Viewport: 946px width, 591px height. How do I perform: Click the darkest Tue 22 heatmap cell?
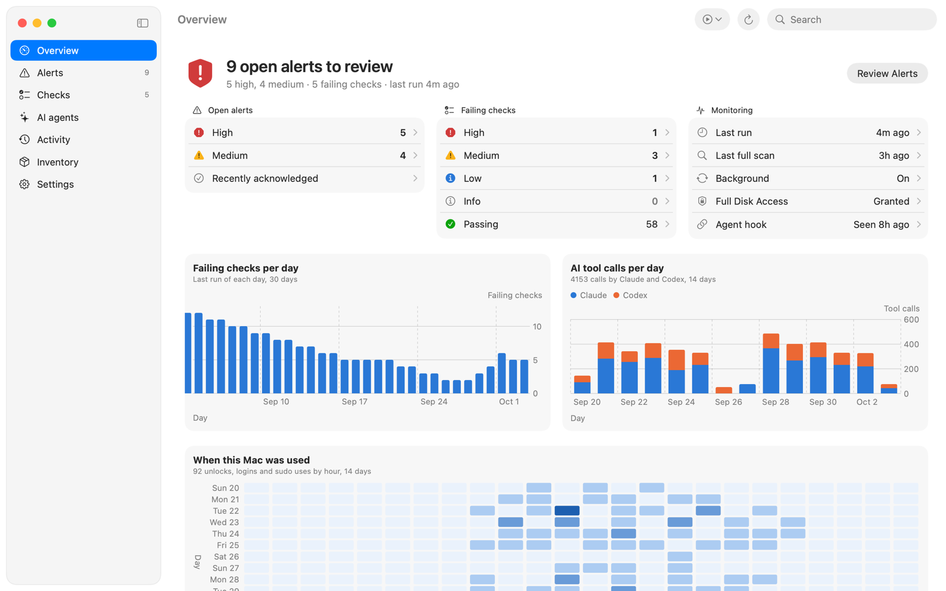567,511
